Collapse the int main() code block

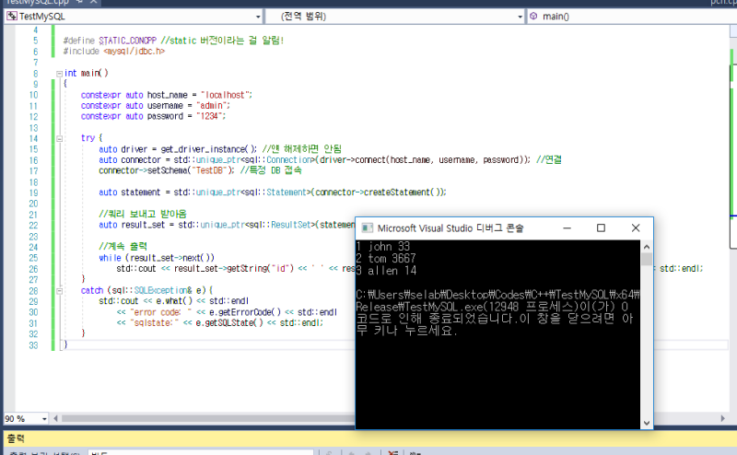point(59,73)
